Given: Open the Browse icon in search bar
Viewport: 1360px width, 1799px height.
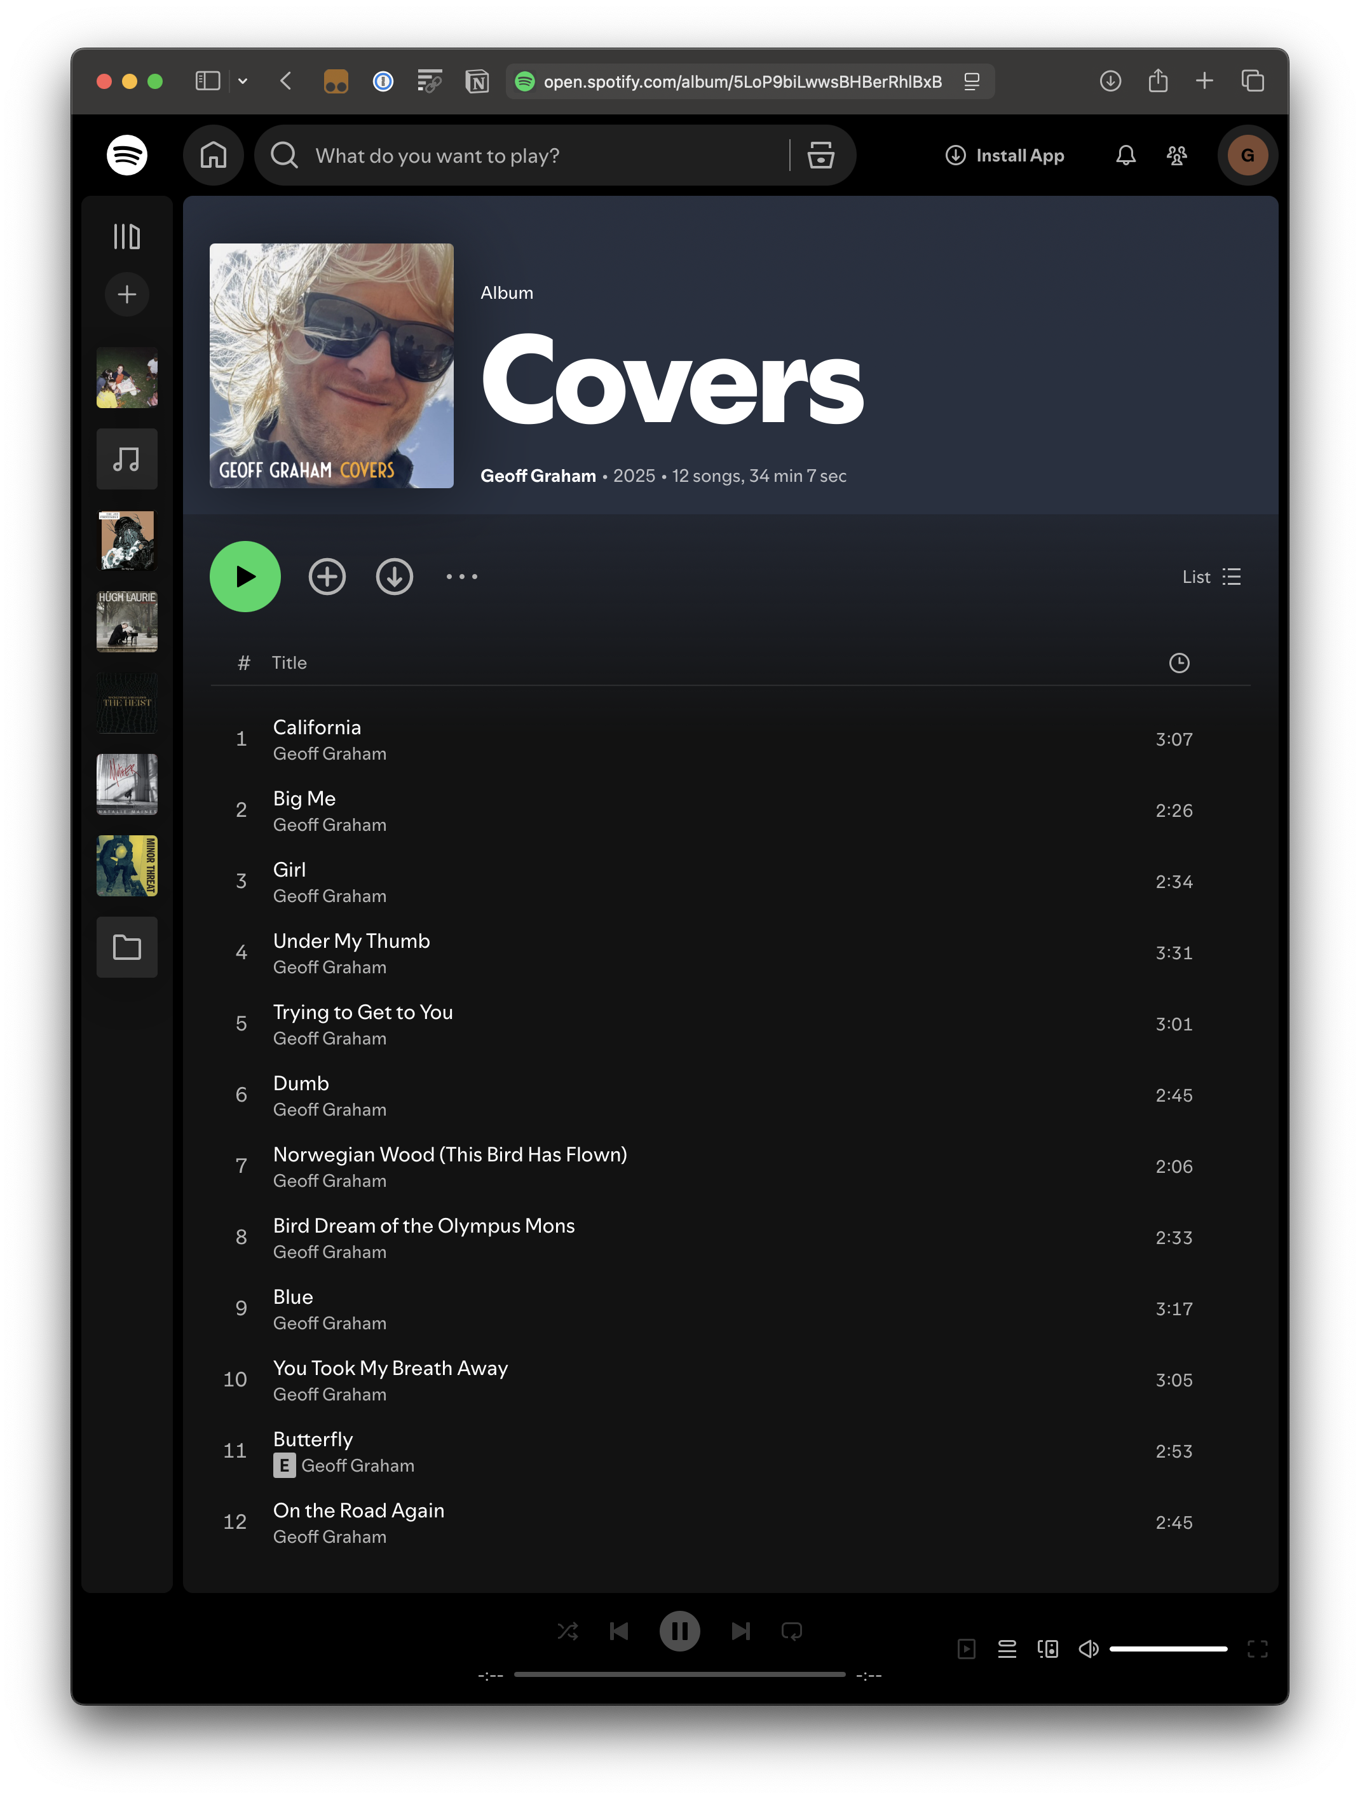Looking at the screenshot, I should coord(820,155).
